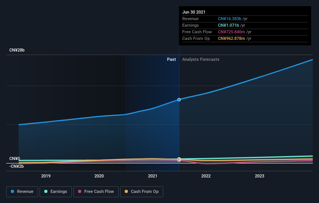Image resolution: width=319 pixels, height=203 pixels.
Task: Click the CN¥725.840m free cash flow value
Action: (231, 32)
